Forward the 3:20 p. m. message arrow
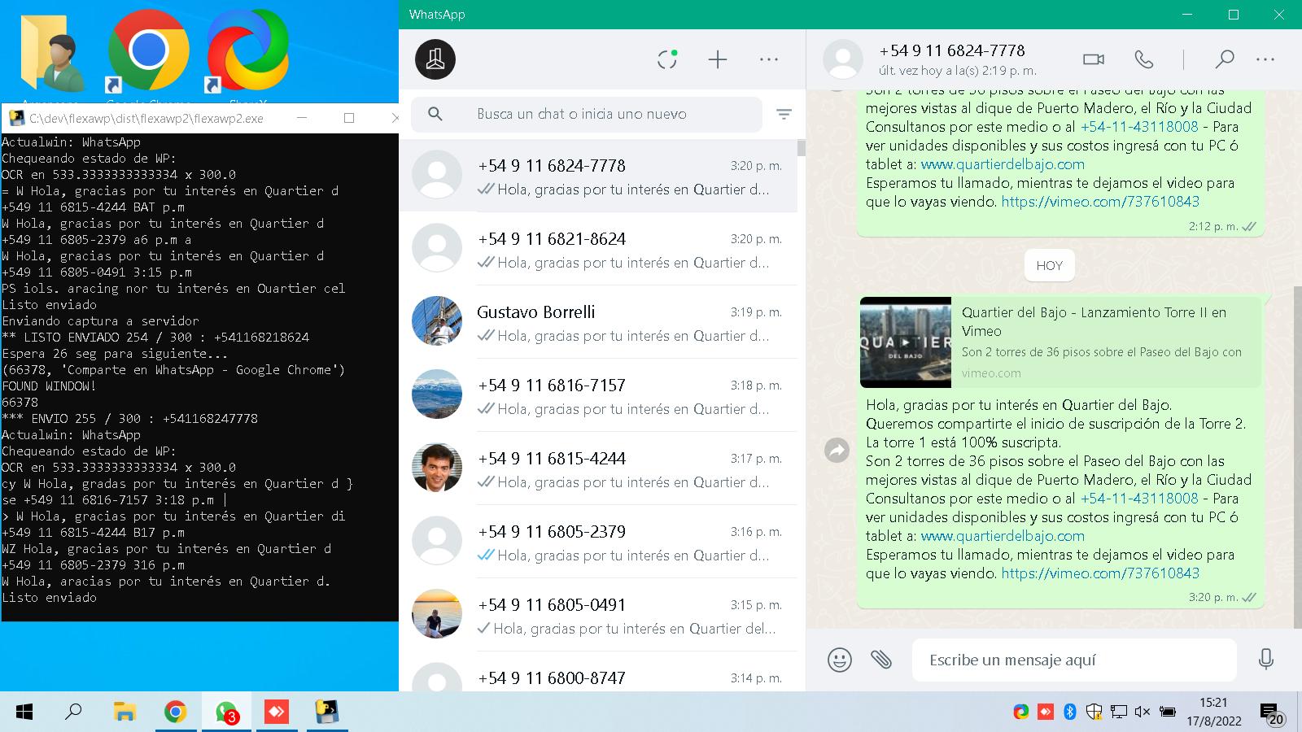The width and height of the screenshot is (1302, 732). pyautogui.click(x=837, y=450)
